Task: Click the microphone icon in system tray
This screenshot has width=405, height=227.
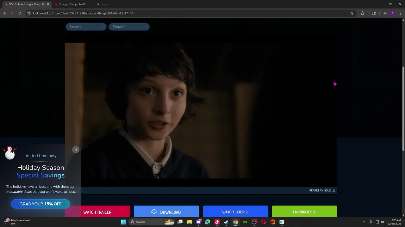Action: point(371,222)
